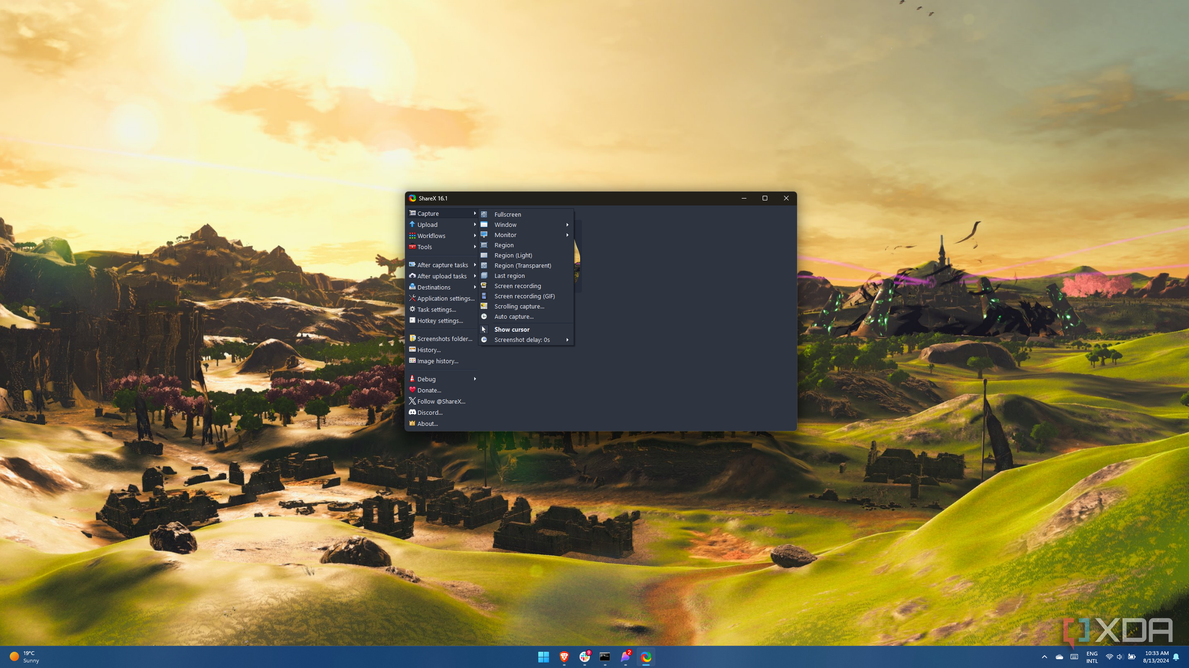Screen dimensions: 1189x668
Task: Open the notification bell in the tray
Action: click(1176, 657)
